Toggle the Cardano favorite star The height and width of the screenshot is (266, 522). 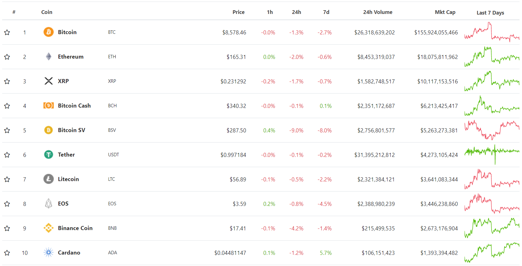click(x=7, y=253)
